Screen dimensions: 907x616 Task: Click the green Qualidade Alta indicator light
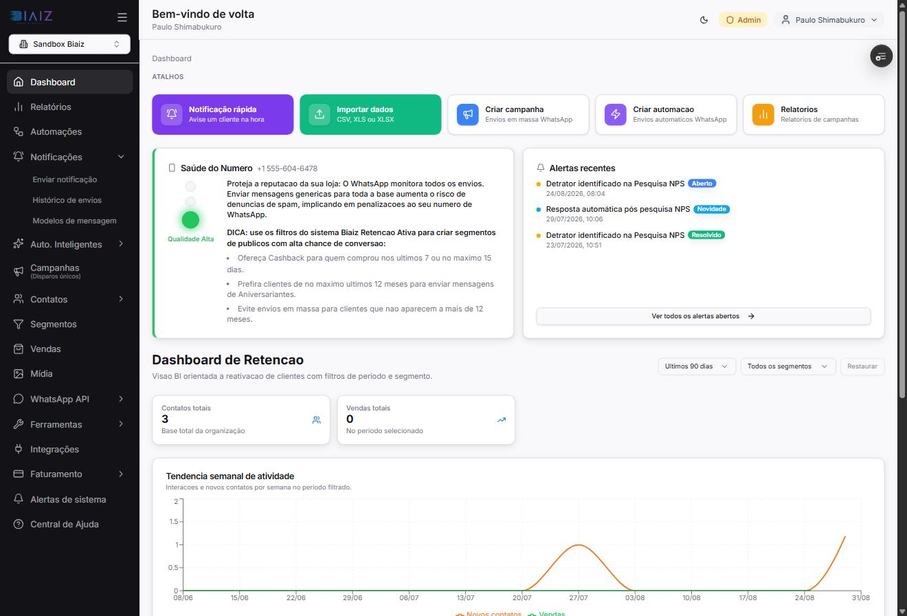coord(190,219)
